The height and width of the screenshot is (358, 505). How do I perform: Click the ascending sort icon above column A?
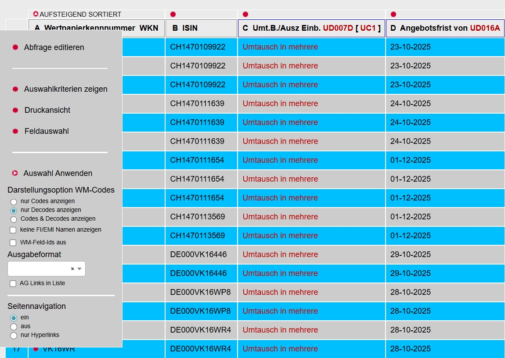point(36,14)
